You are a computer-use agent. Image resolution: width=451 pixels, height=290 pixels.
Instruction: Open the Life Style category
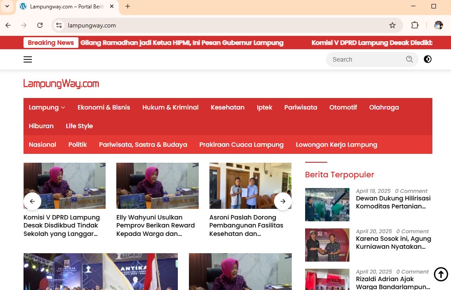click(x=79, y=126)
